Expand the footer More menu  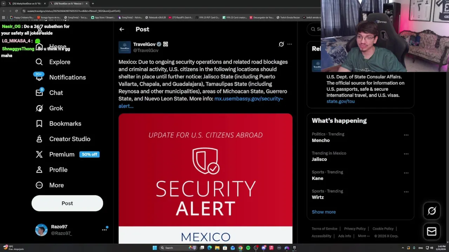tap(364, 236)
